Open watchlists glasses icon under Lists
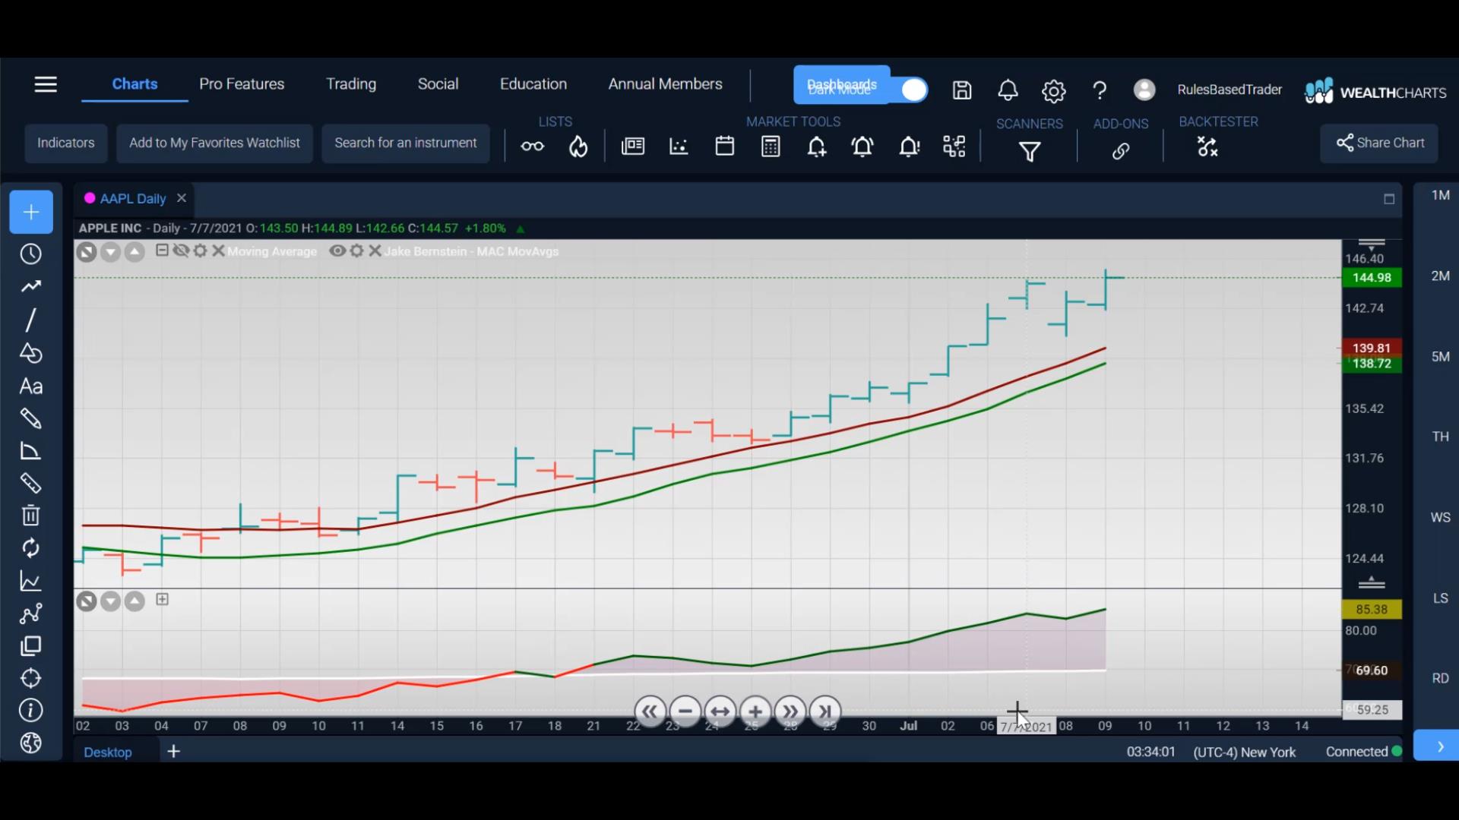 point(532,146)
